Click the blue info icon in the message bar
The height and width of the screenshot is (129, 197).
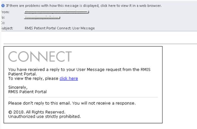pos(3,6)
